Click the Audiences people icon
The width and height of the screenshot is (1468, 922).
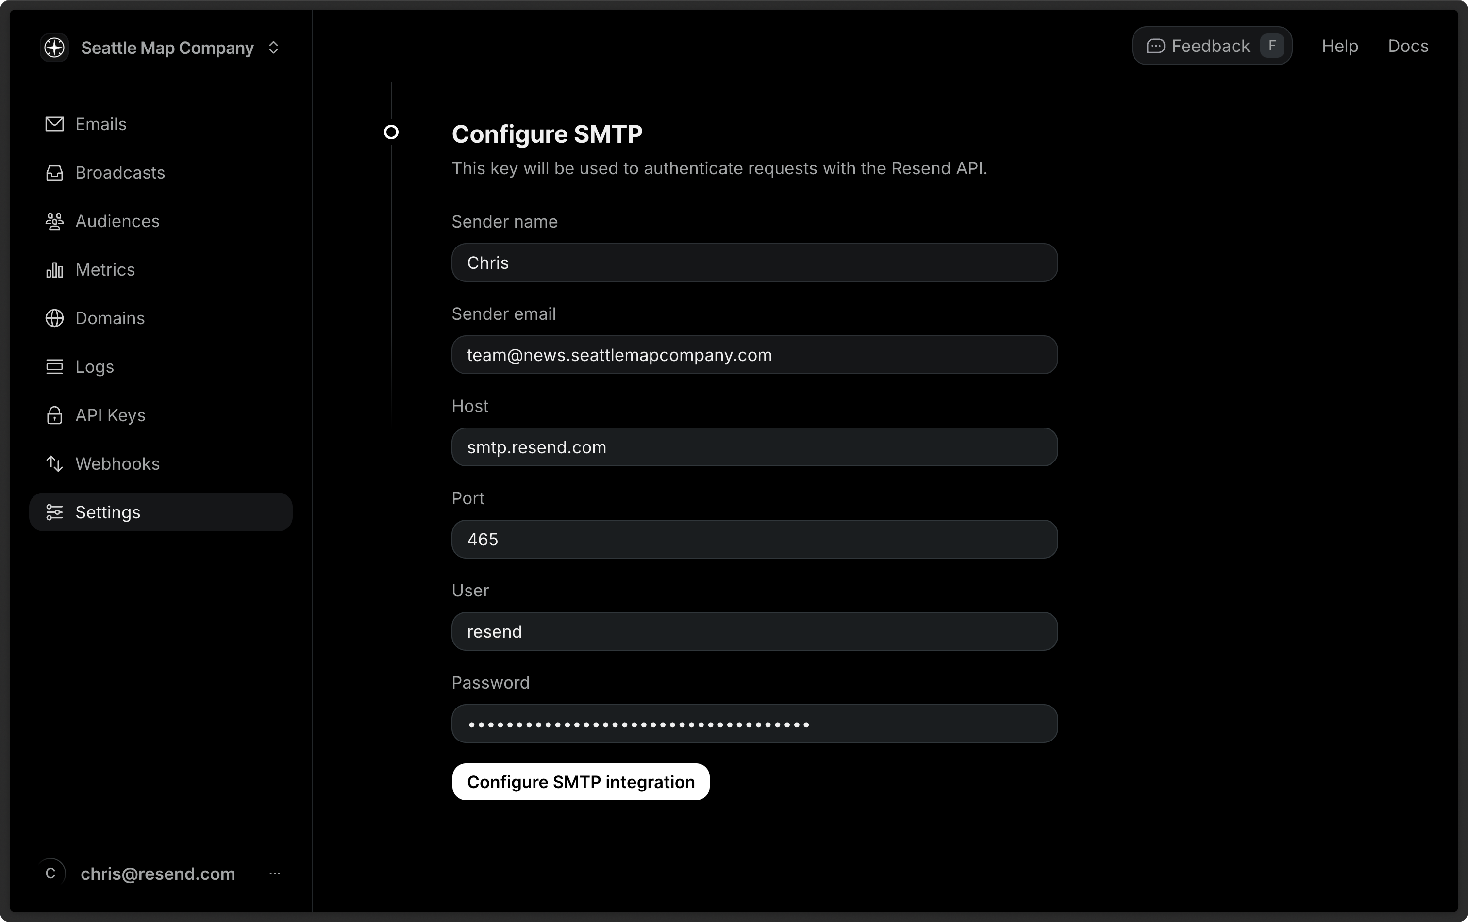pyautogui.click(x=54, y=221)
